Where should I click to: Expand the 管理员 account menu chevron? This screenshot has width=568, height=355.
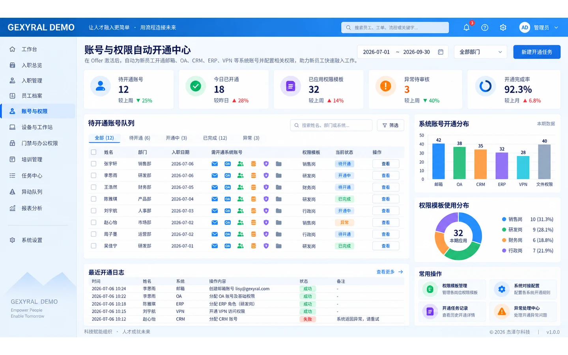556,28
